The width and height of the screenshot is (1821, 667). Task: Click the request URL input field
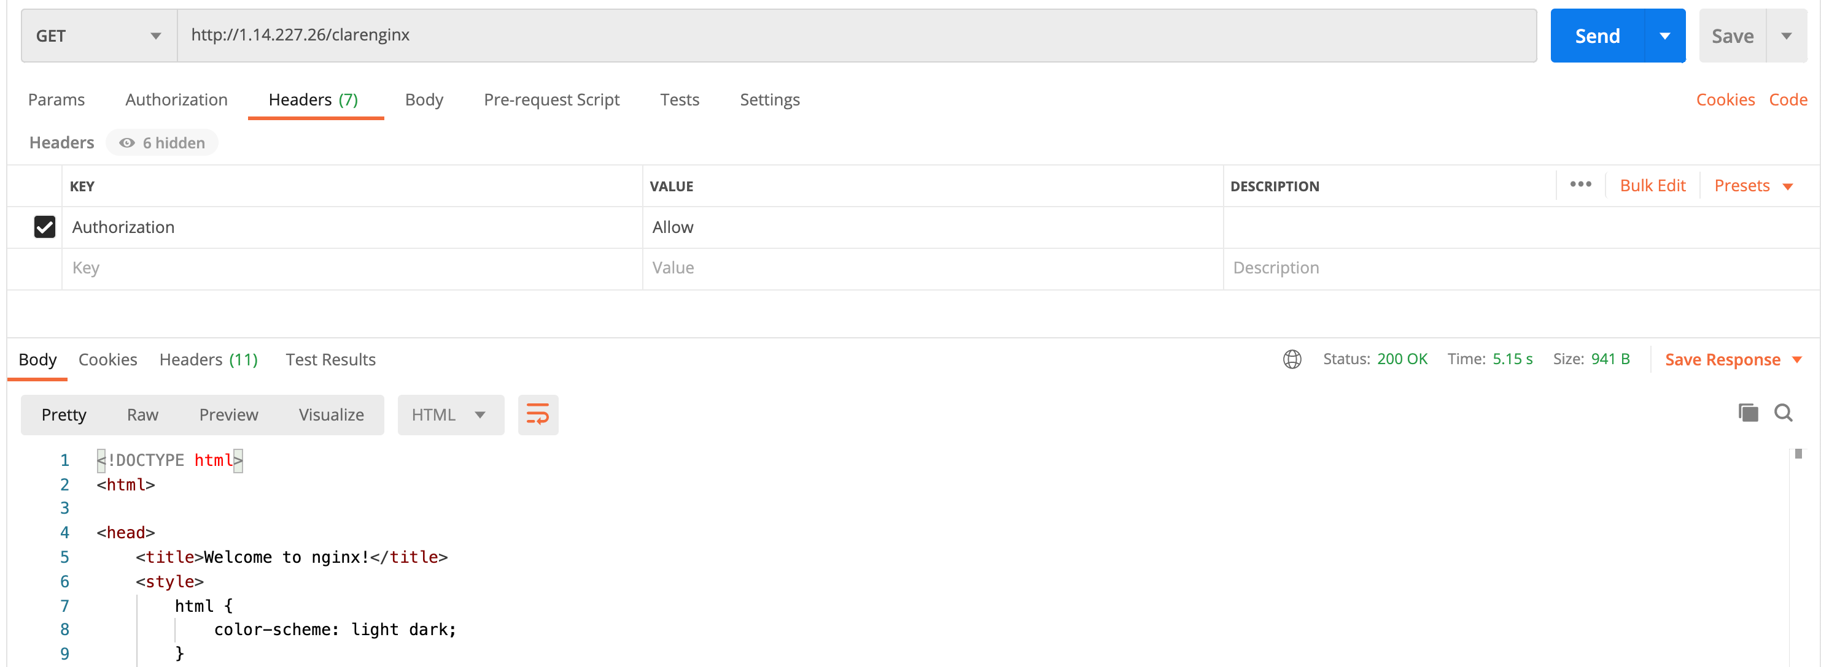856,36
